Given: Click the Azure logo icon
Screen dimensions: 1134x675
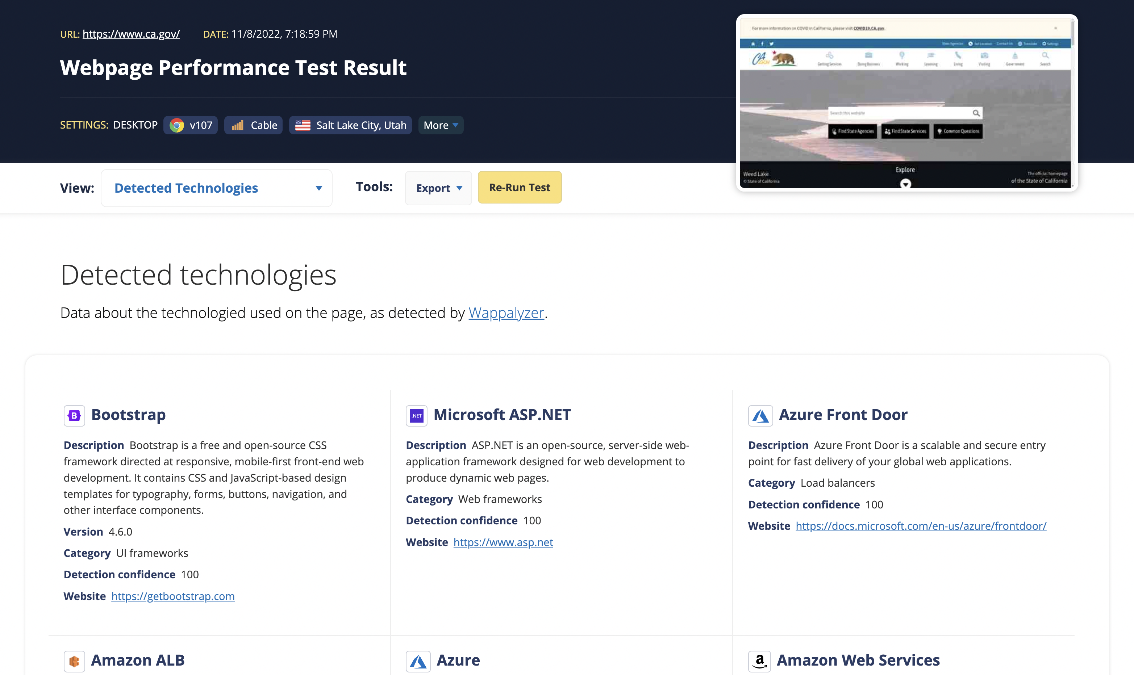Looking at the screenshot, I should pyautogui.click(x=418, y=661).
